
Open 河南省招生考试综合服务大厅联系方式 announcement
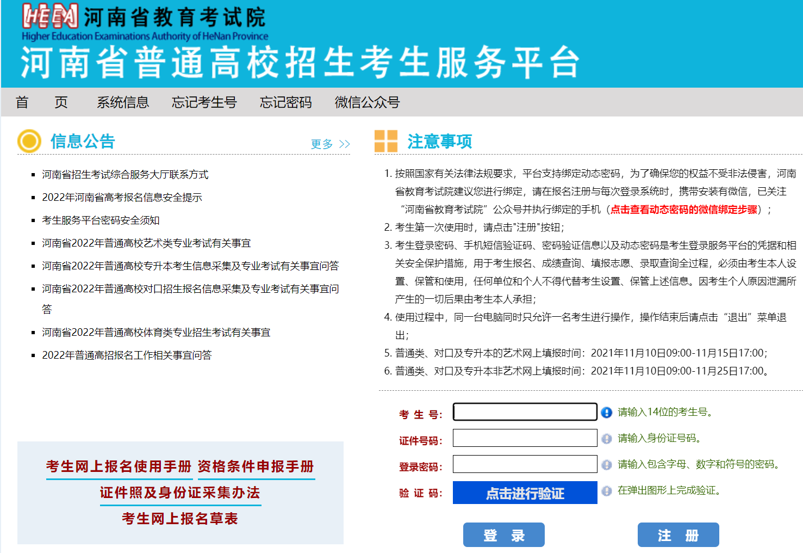click(125, 175)
